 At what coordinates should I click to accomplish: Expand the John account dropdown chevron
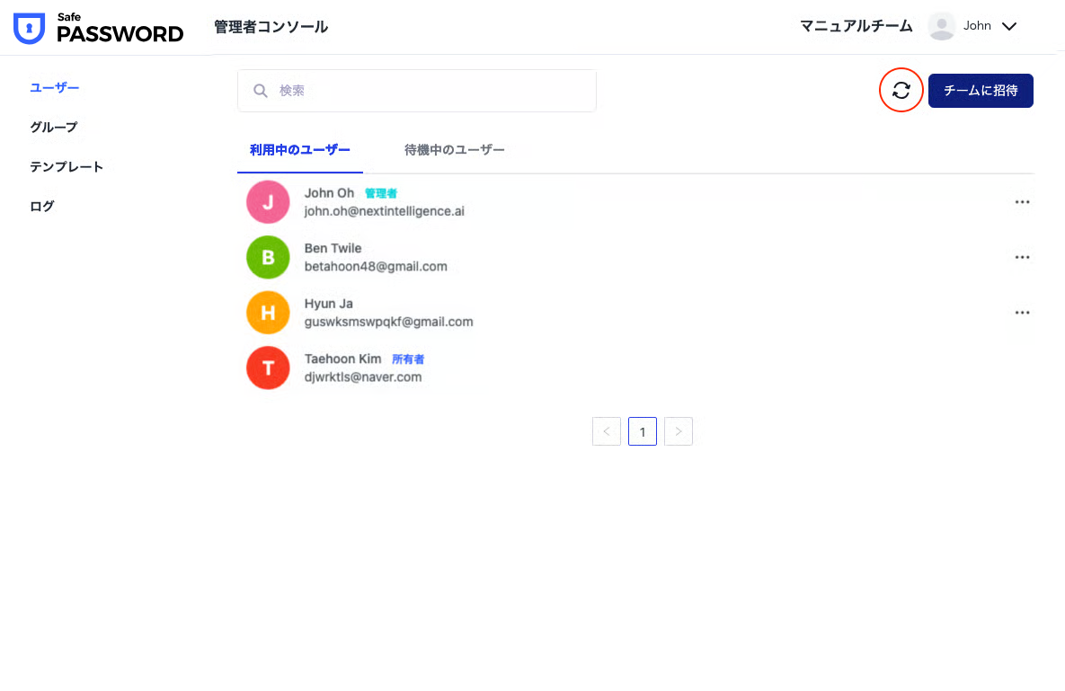click(1009, 27)
